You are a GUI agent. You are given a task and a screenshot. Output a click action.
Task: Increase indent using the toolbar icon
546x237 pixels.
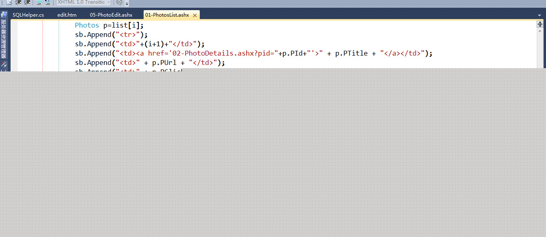pyautogui.click(x=26, y=2)
